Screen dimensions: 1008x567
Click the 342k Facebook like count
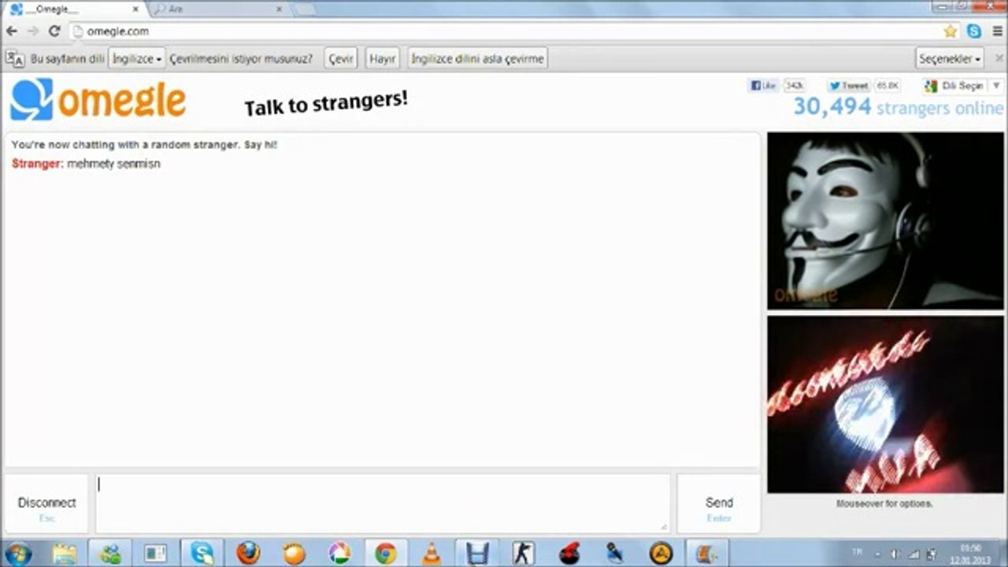click(x=795, y=85)
